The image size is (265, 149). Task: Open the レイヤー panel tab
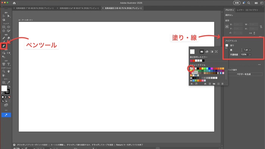coord(240,10)
